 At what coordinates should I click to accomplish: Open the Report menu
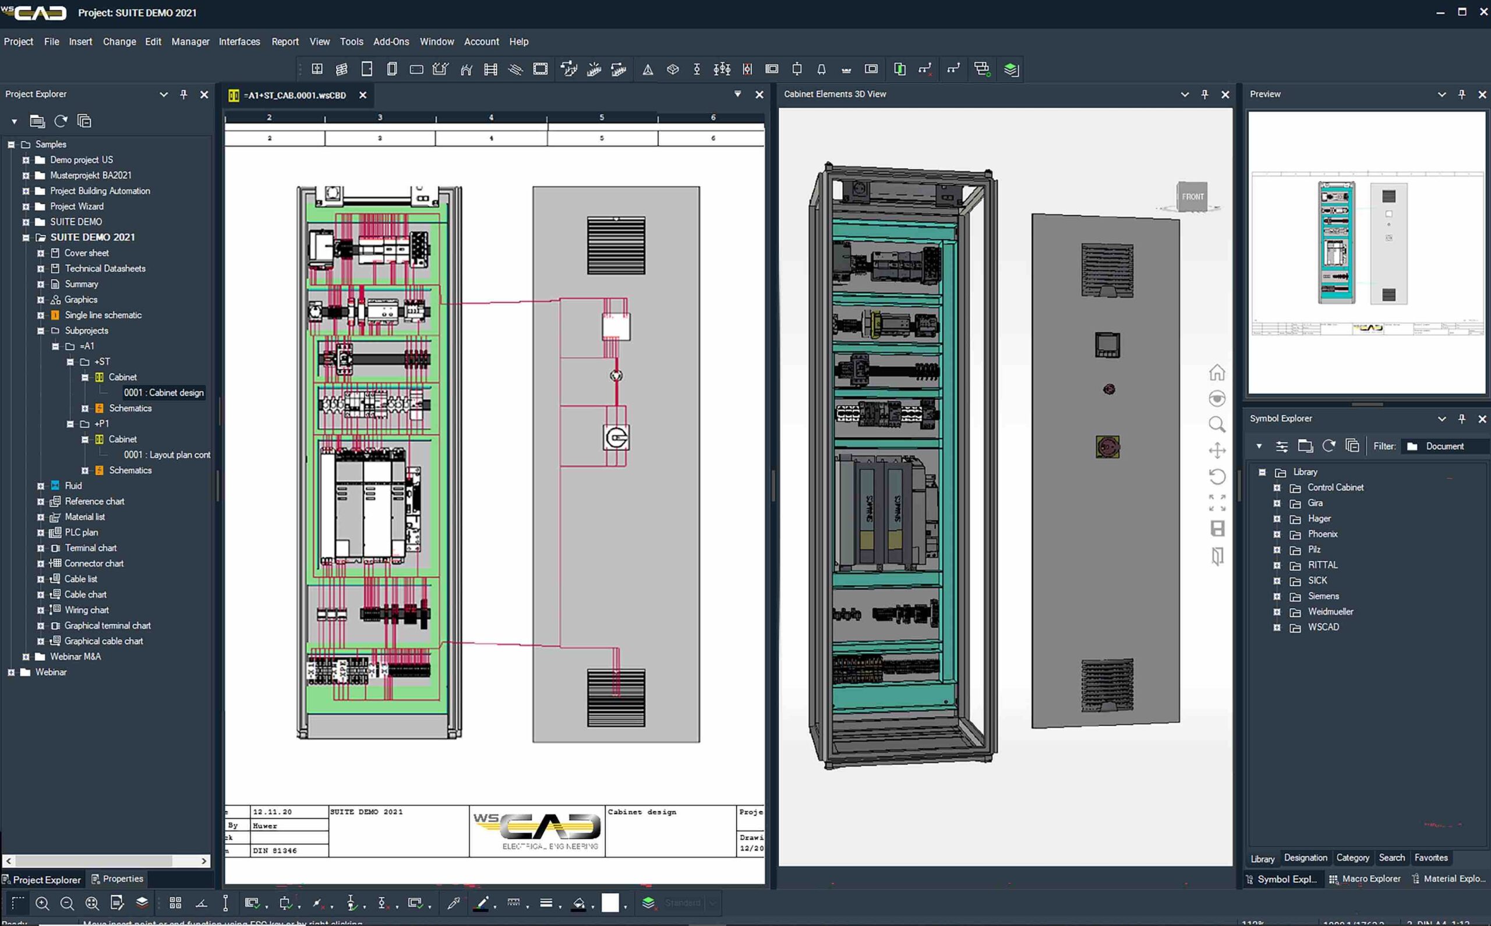pos(285,42)
